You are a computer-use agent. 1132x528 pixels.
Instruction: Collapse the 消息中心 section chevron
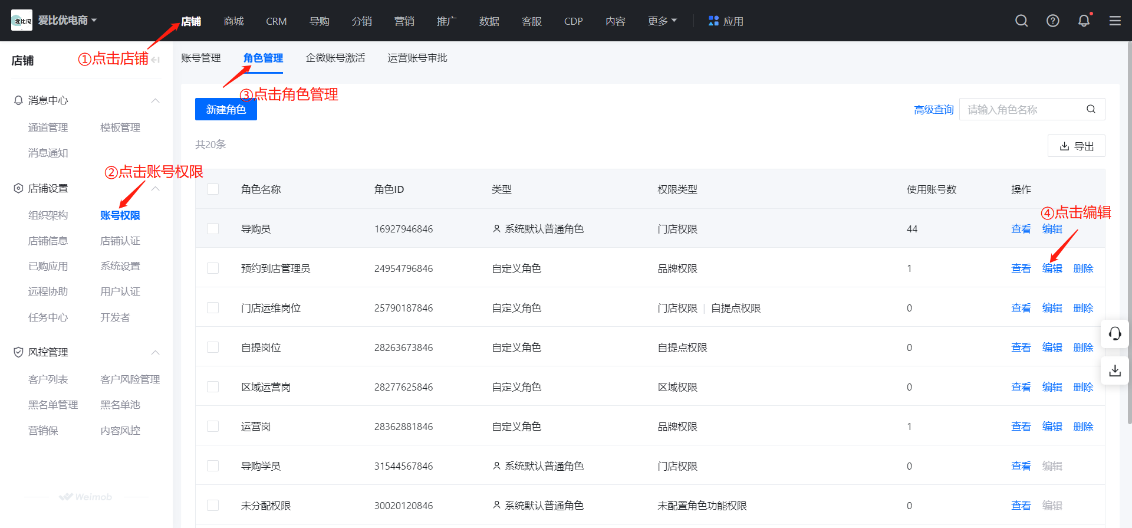click(x=156, y=100)
